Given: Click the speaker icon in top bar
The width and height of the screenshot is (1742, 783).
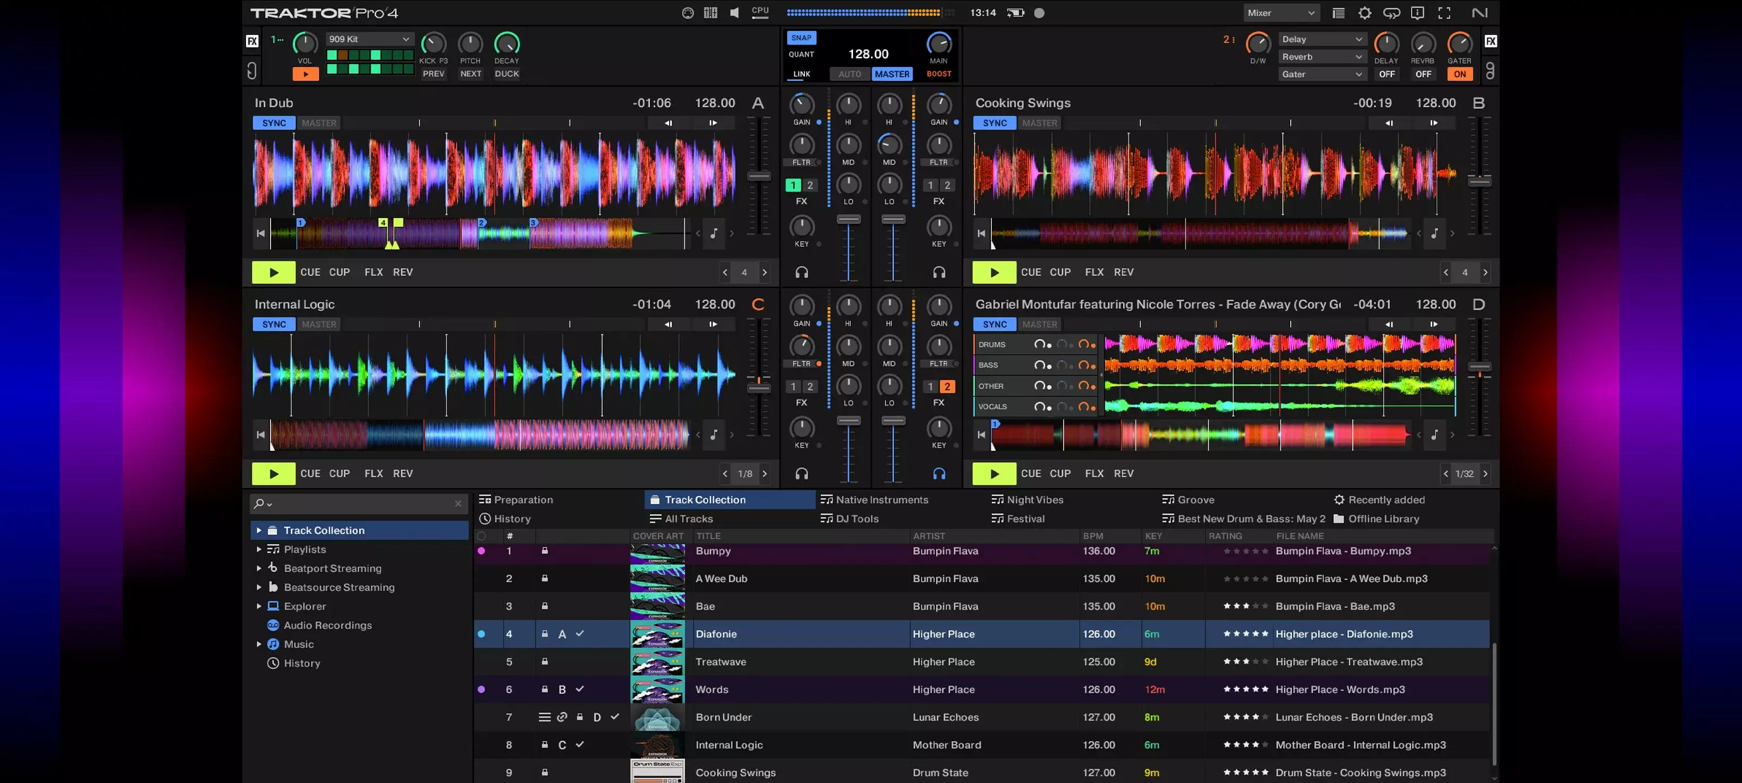Looking at the screenshot, I should (x=734, y=13).
